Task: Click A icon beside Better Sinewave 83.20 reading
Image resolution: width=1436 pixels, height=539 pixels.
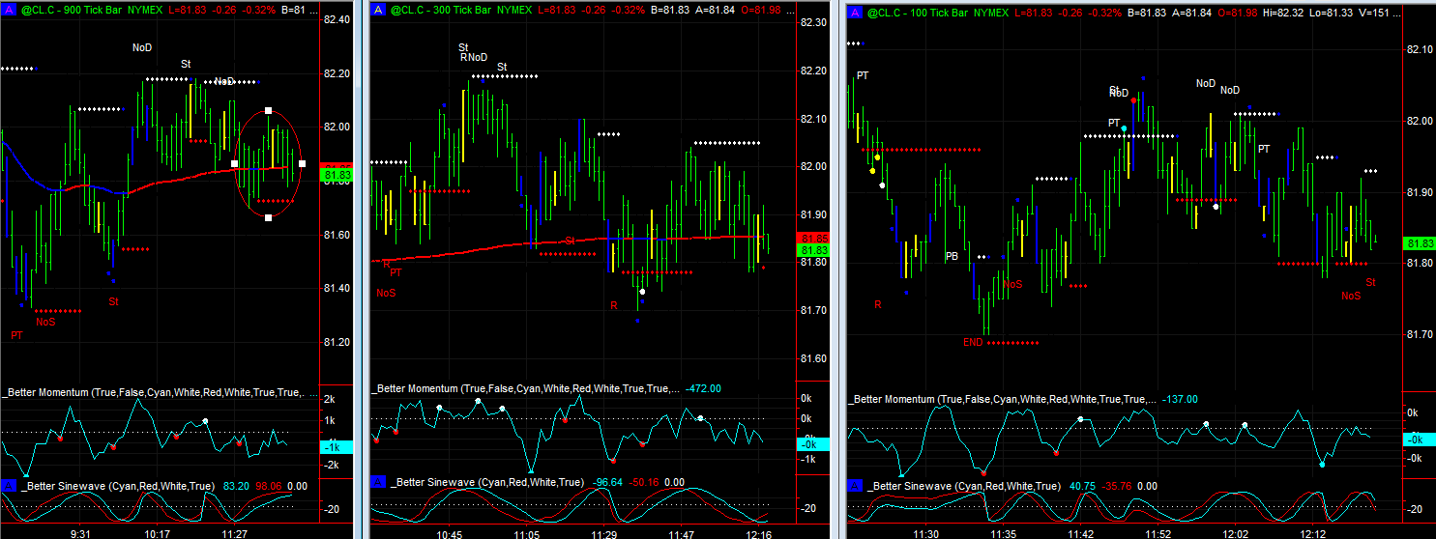Action: [x=9, y=485]
